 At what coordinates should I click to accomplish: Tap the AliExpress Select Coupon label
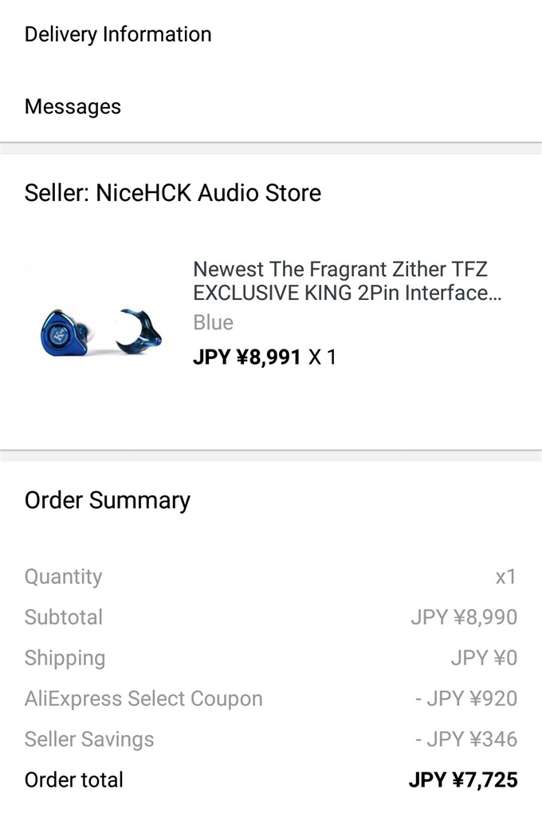[x=143, y=699]
